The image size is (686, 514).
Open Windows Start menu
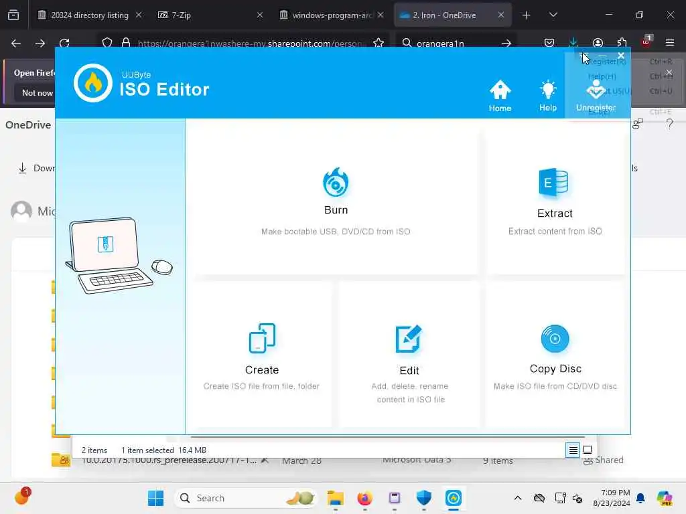point(155,498)
